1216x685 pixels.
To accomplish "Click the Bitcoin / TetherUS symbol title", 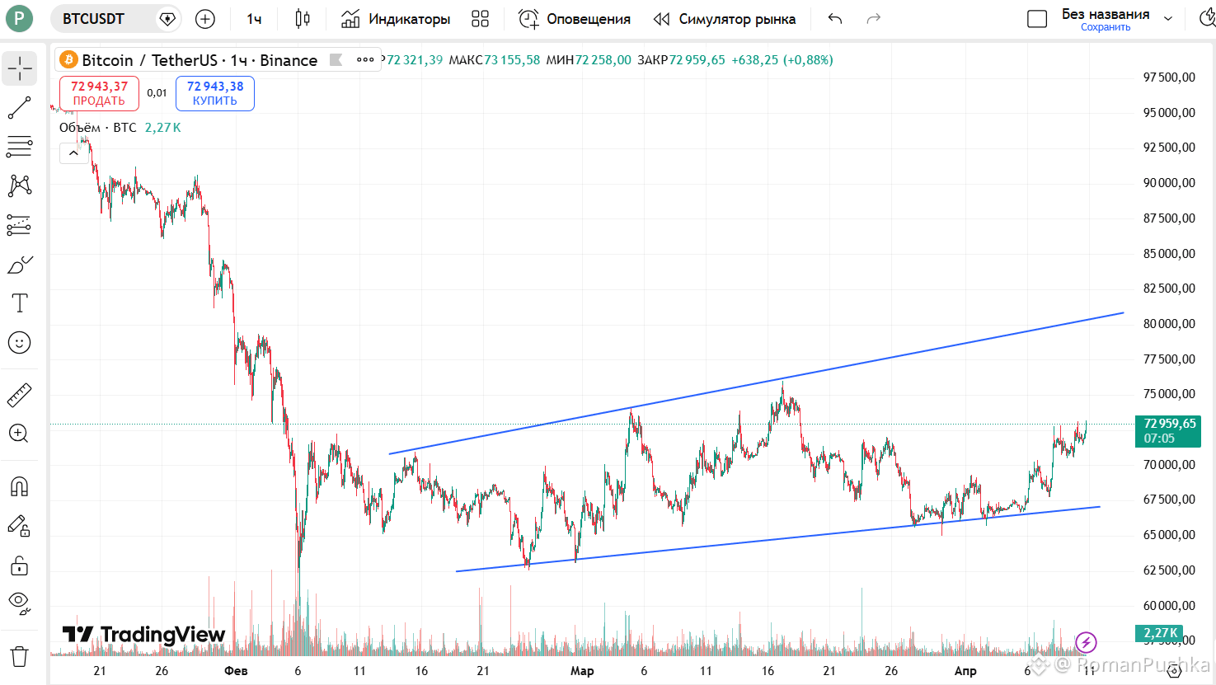I will click(x=200, y=60).
